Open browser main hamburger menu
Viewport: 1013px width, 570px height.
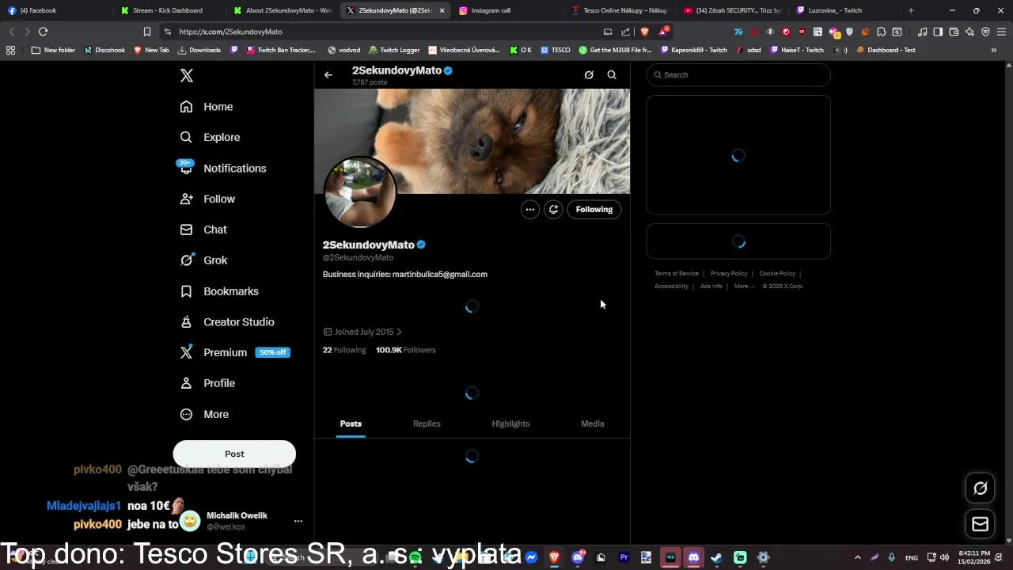tap(1001, 32)
